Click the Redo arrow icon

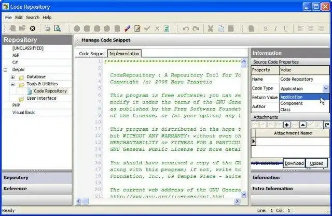click(x=196, y=28)
